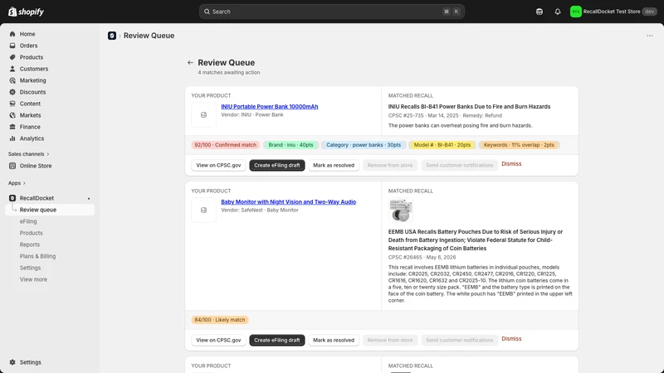The width and height of the screenshot is (664, 373).
Task: Open the Home icon in sidebar
Action: (x=12, y=34)
